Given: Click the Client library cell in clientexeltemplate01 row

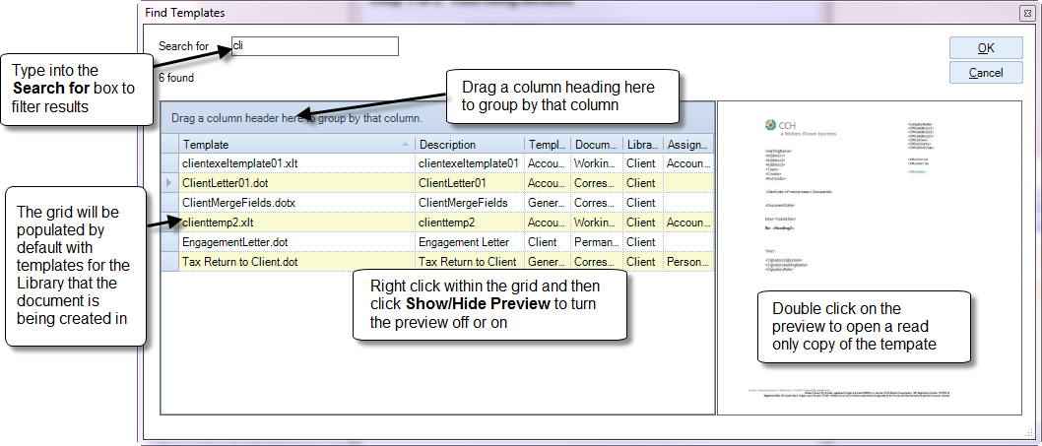Looking at the screenshot, I should tap(642, 162).
